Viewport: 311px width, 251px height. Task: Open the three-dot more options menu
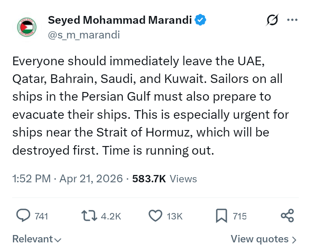(292, 20)
